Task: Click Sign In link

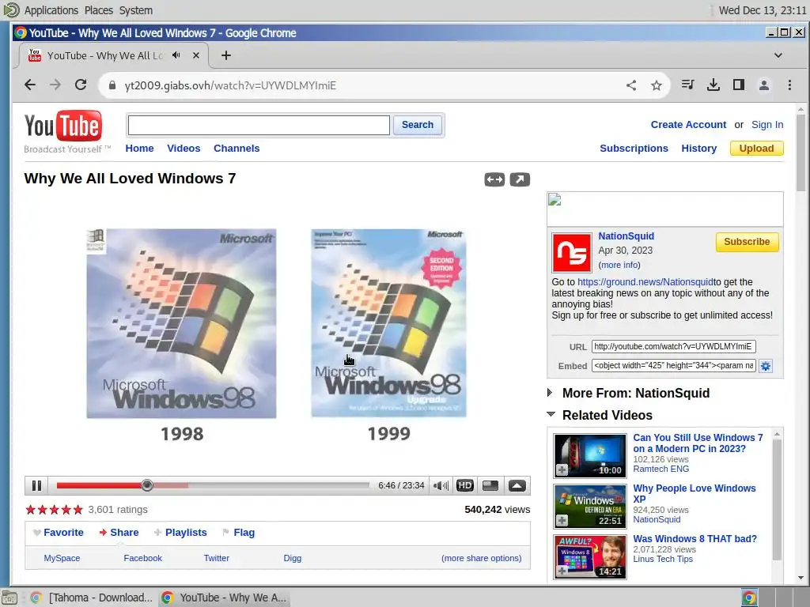Action: pos(767,124)
